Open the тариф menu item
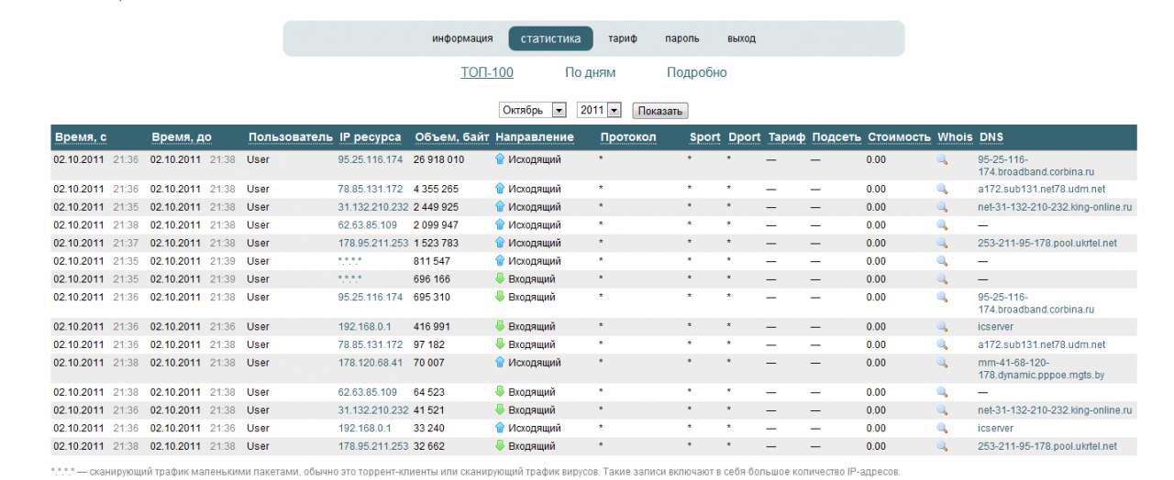 [x=623, y=38]
